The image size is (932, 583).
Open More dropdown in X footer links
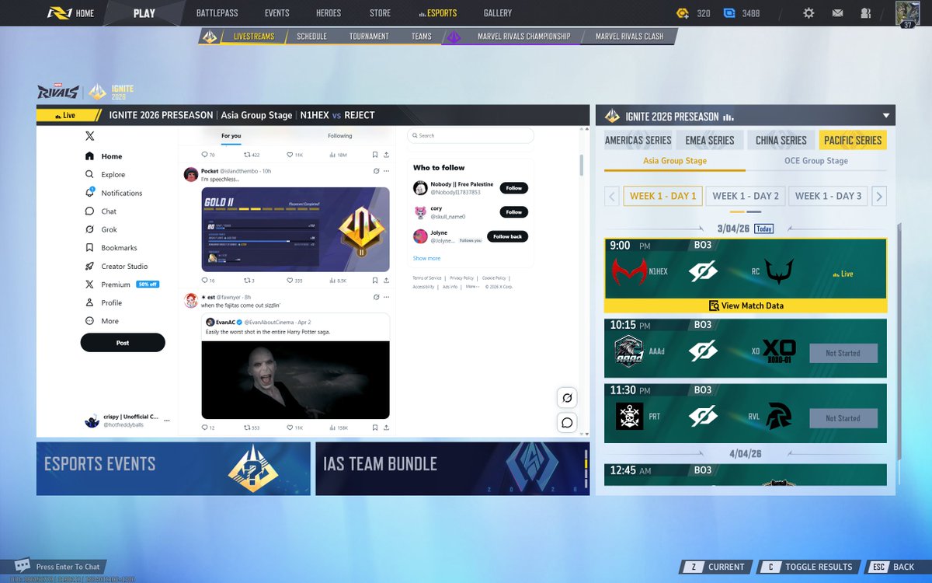pos(473,287)
